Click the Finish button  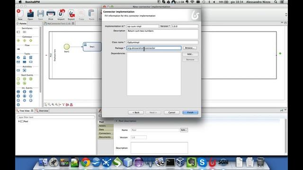190,112
